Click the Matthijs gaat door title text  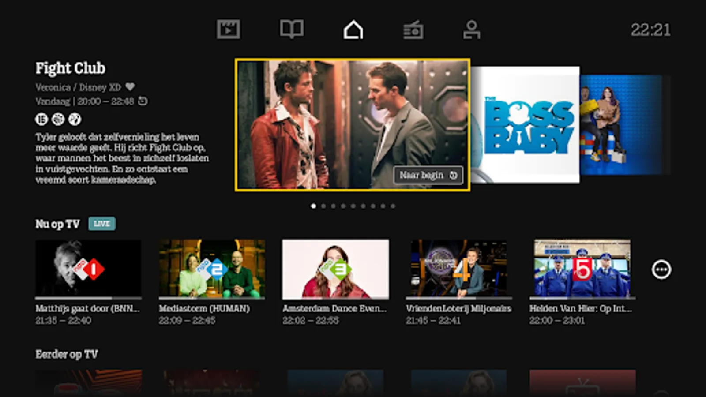point(87,308)
